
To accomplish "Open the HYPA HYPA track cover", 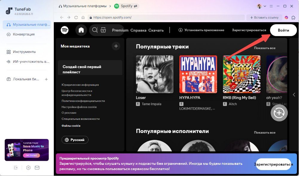I will (x=198, y=74).
